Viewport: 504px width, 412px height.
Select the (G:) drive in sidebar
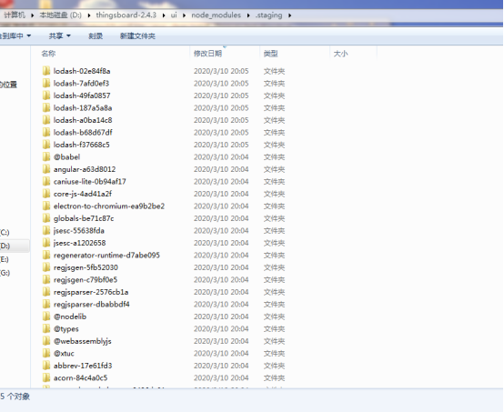(x=5, y=273)
